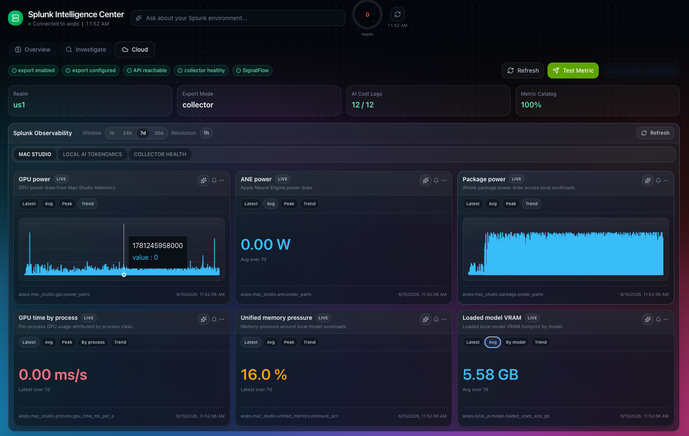Click the export enabled status chip

coord(33,70)
